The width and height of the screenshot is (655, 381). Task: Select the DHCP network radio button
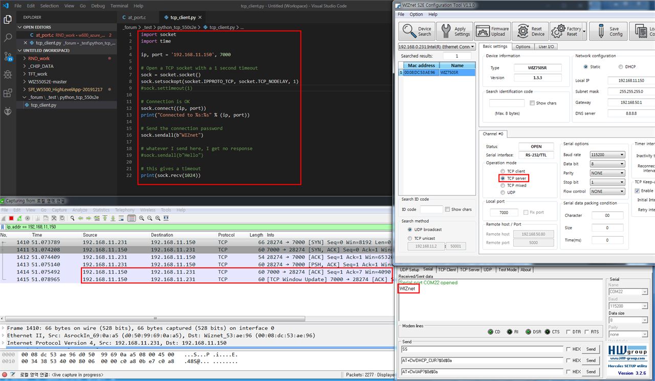(x=621, y=66)
